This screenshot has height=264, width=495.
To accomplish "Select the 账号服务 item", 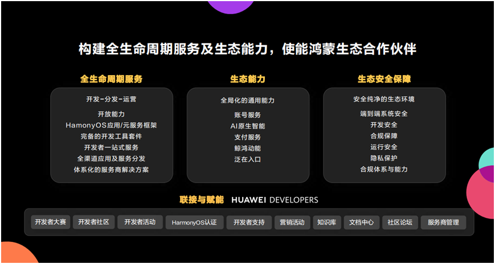I will tap(247, 115).
